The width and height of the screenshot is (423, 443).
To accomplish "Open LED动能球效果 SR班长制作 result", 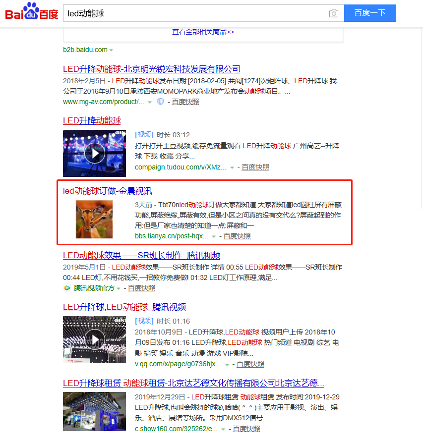I will [x=141, y=255].
